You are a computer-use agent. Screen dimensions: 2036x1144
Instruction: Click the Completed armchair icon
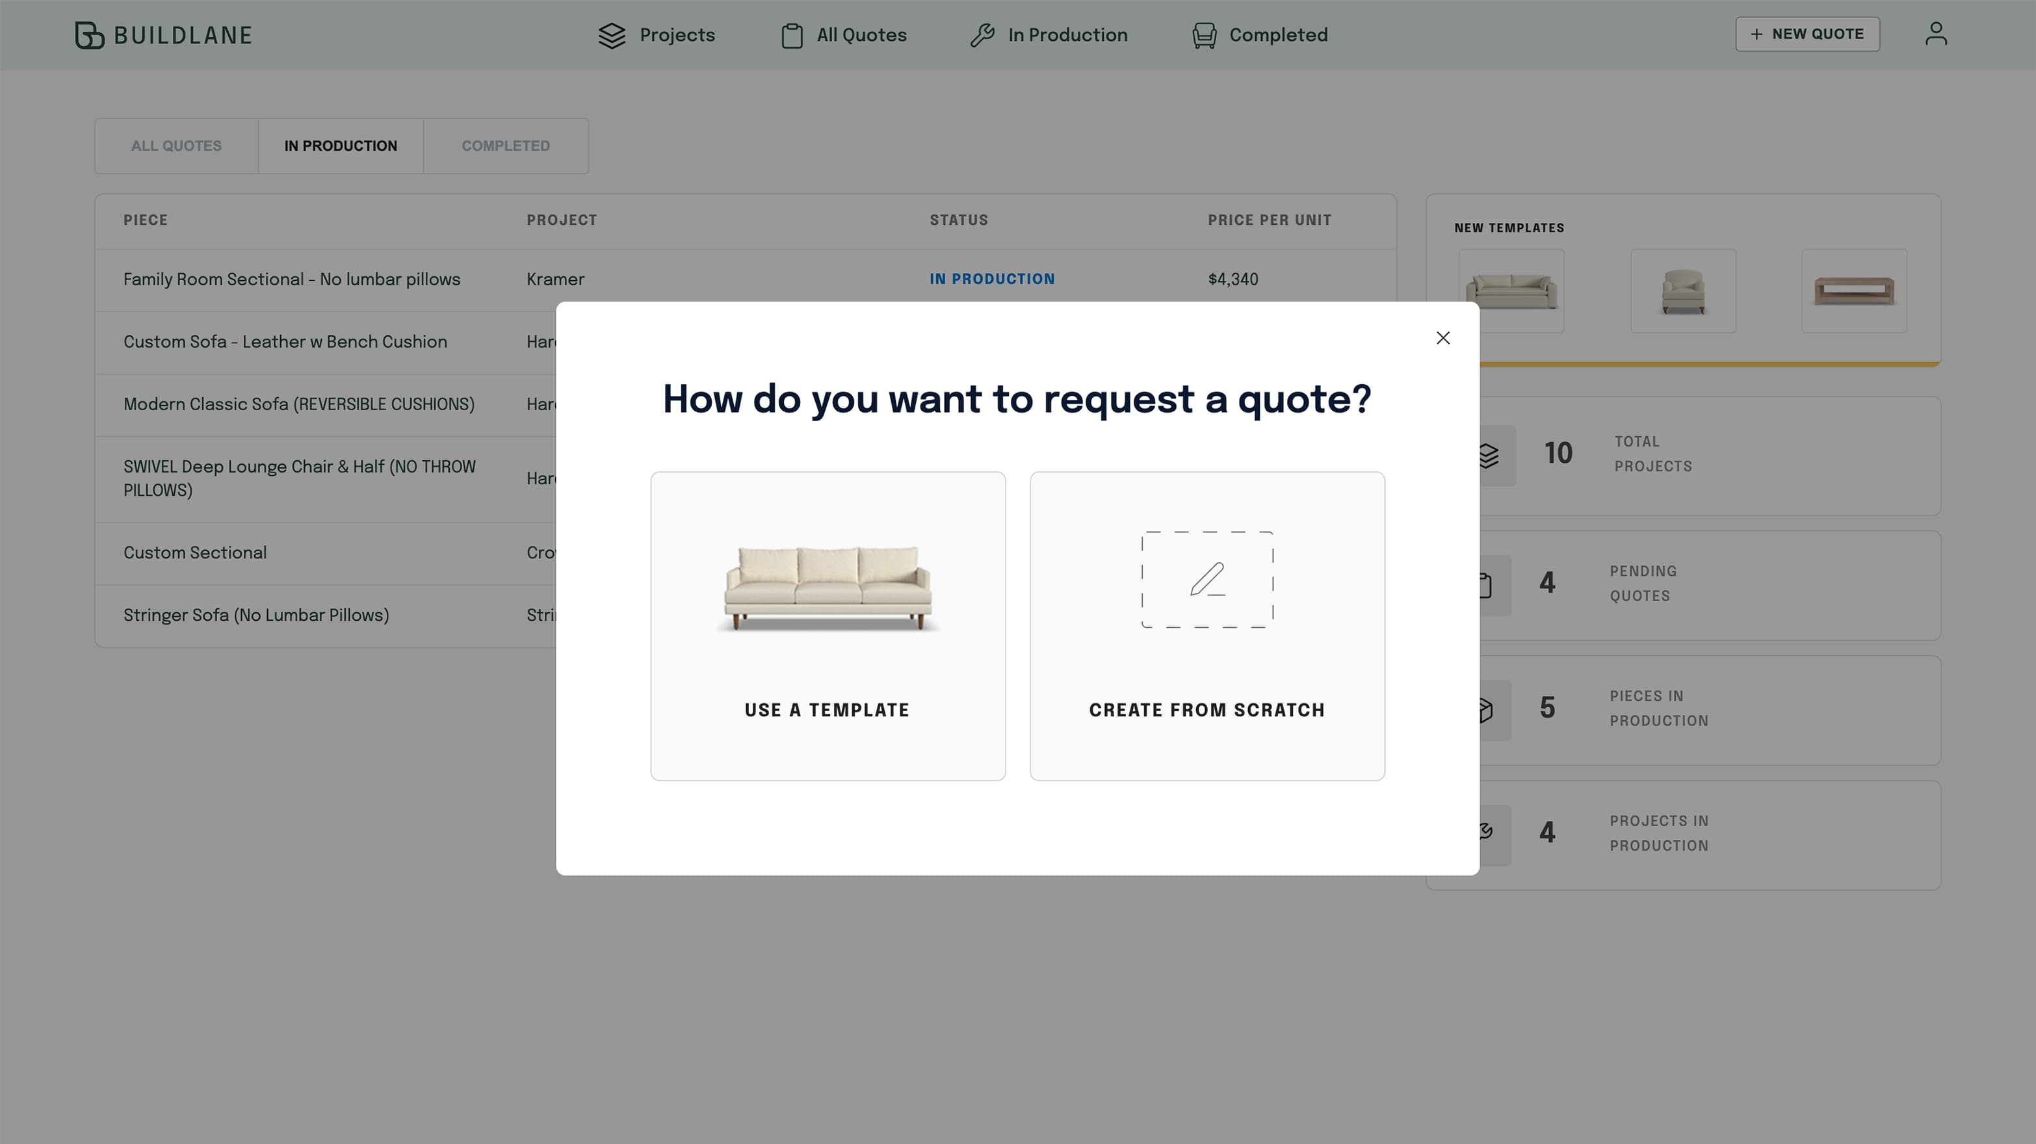[1204, 36]
